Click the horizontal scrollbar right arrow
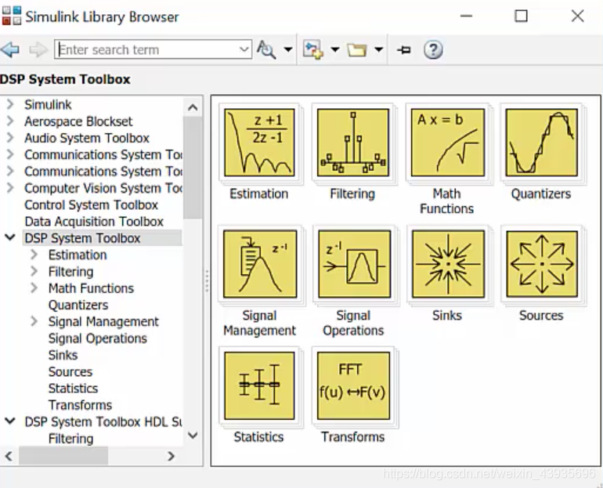This screenshot has height=488, width=603. [172, 456]
